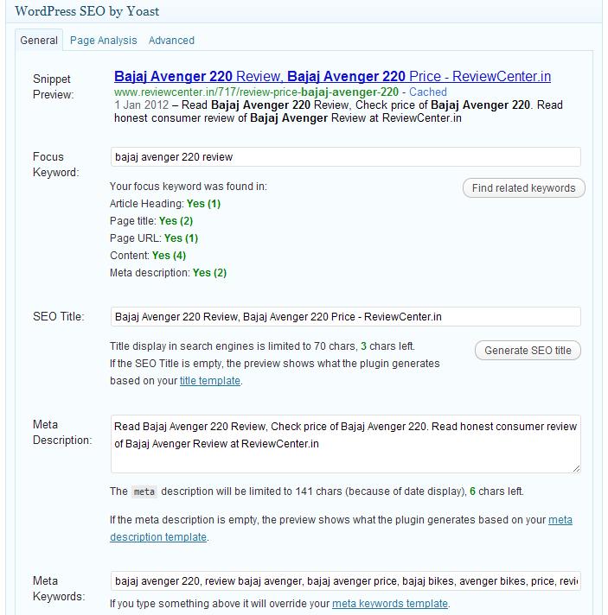Select 'Meta description: Yes (2)' text
The width and height of the screenshot is (608, 615).
point(168,273)
